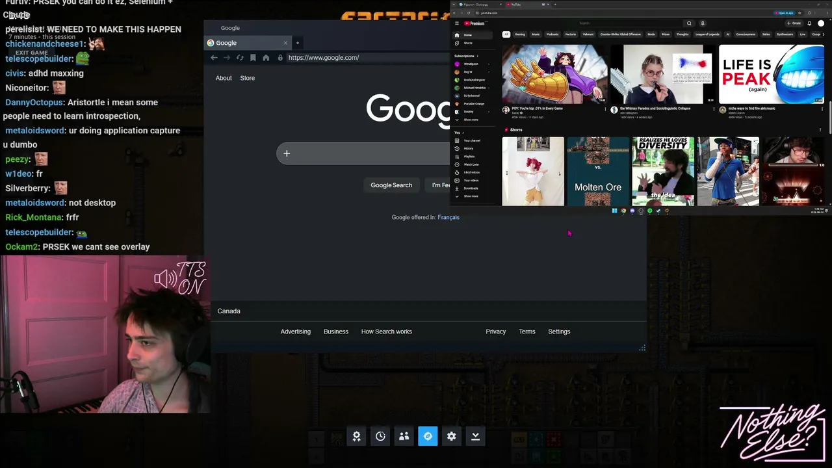This screenshot has height=468, width=832.
Task: Open the YouTube Create button
Action: click(x=795, y=23)
